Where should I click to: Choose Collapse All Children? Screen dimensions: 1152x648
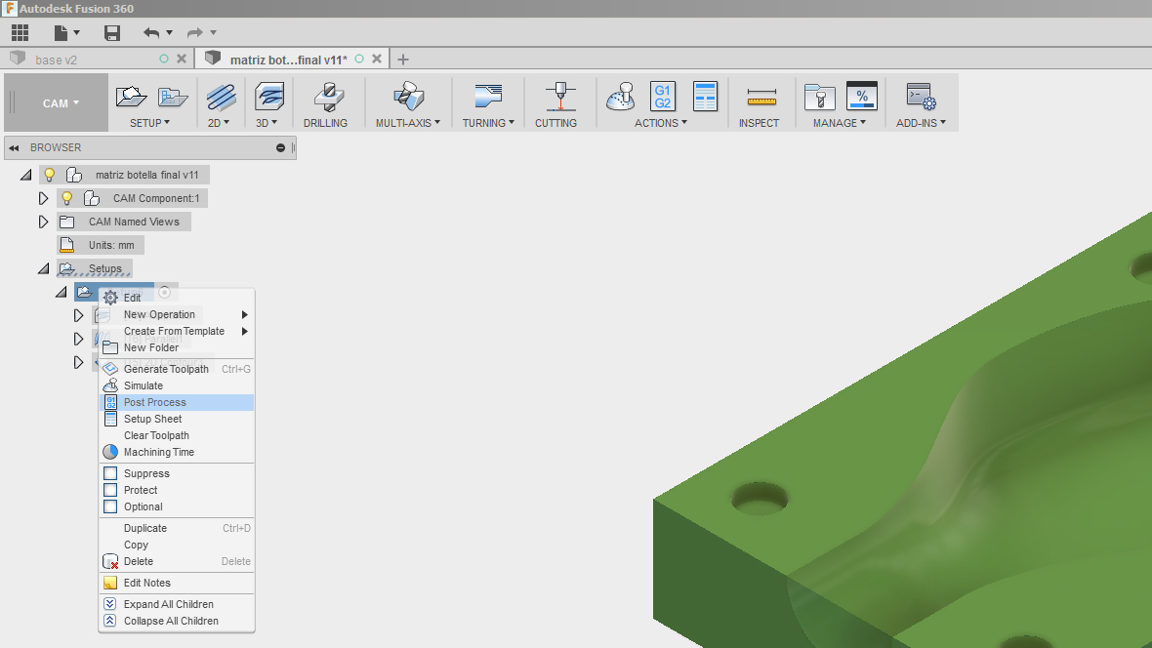177,621
